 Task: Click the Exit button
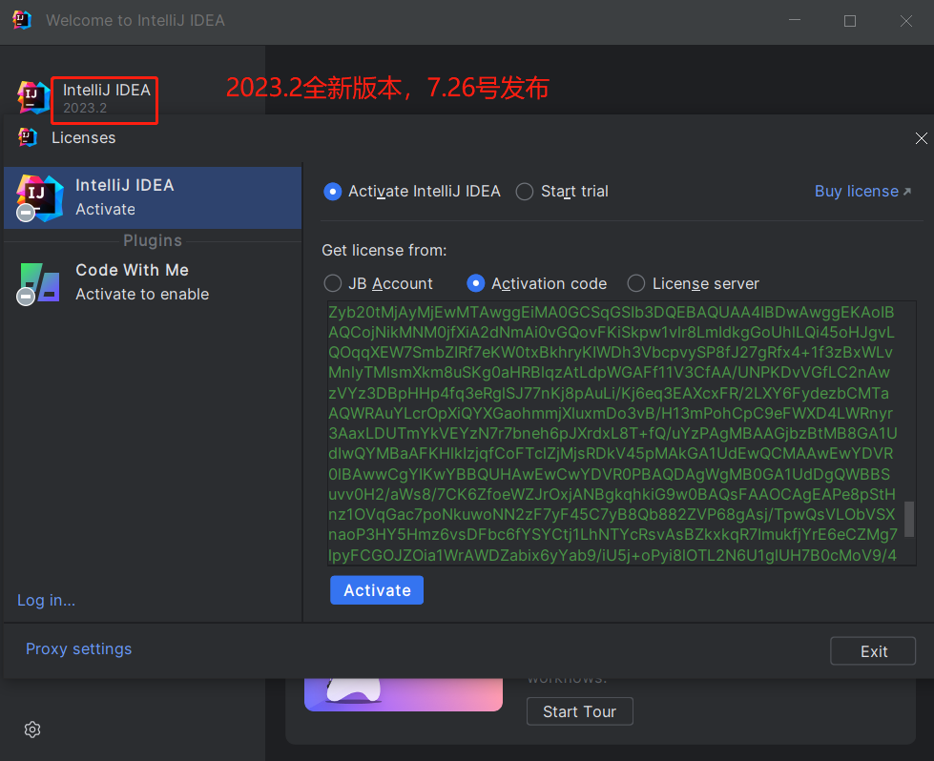[x=873, y=651]
